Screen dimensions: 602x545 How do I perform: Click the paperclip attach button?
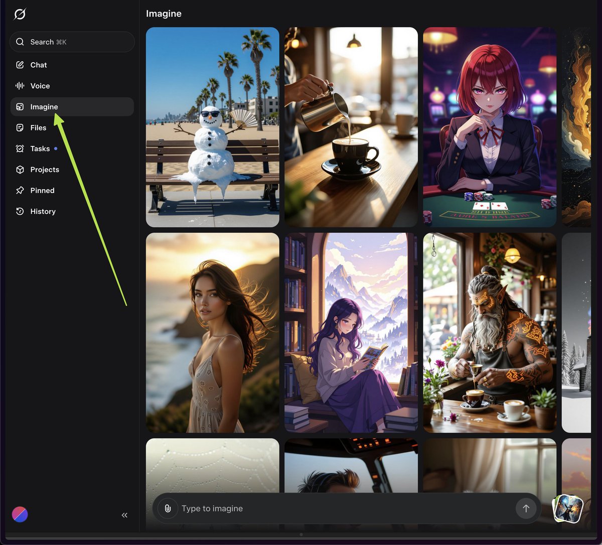(x=168, y=508)
